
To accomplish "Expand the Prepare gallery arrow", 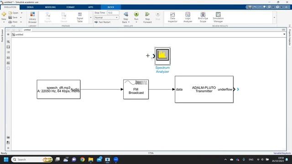I will [x=91, y=17].
